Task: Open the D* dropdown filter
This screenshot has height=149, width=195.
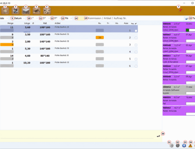Action: pos(46,18)
